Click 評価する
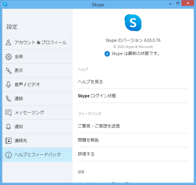Viewport: 196px width, 185px height. click(x=133, y=154)
